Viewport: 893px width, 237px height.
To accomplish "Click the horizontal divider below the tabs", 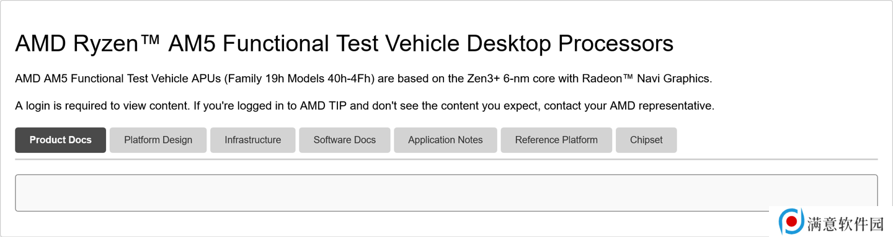I will pos(446,159).
